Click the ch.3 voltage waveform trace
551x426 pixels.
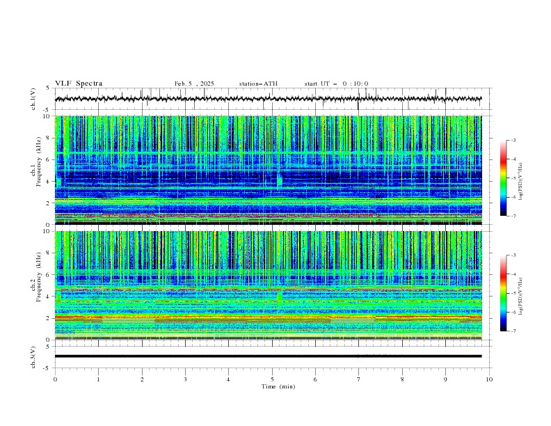[268, 356]
